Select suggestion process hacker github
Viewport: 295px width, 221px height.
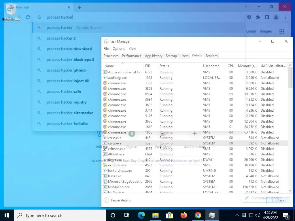click(66, 70)
